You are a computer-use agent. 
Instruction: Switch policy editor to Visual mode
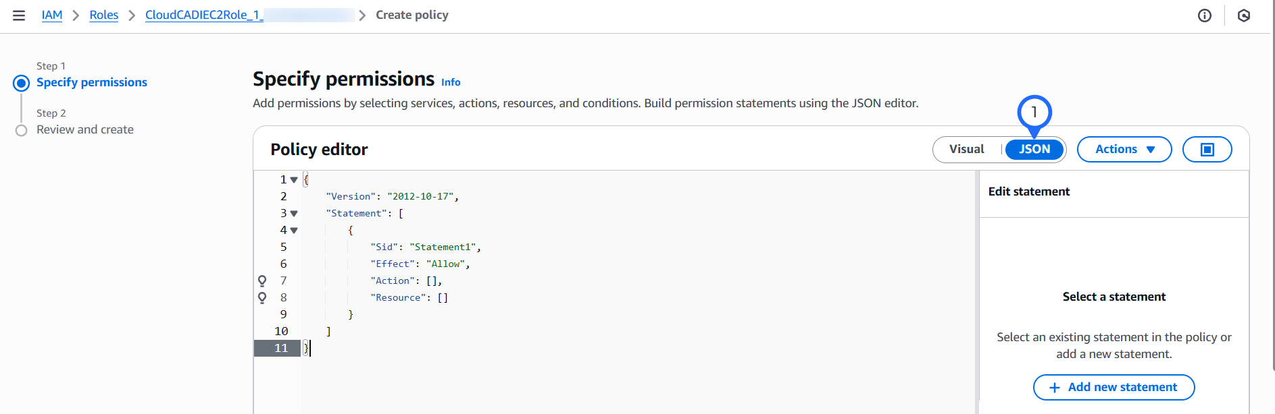[x=966, y=150]
